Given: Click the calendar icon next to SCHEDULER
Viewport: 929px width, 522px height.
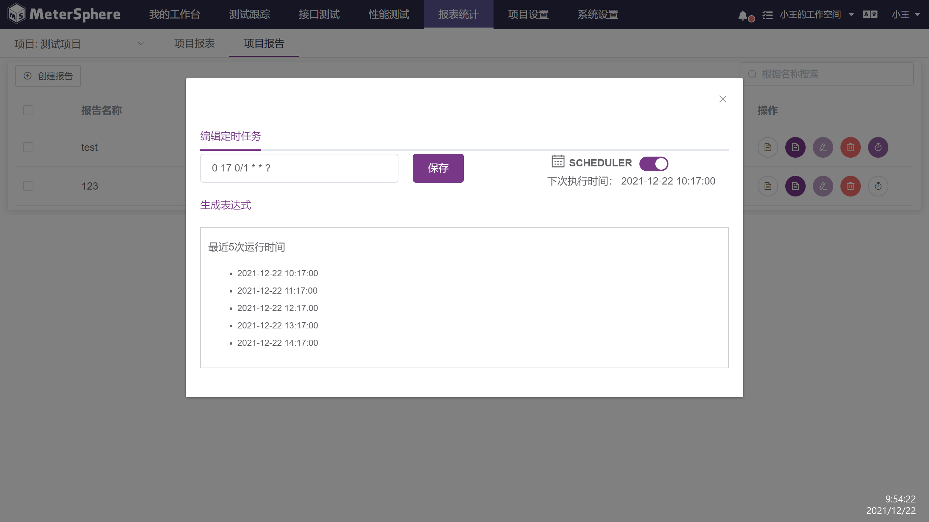Looking at the screenshot, I should (558, 161).
